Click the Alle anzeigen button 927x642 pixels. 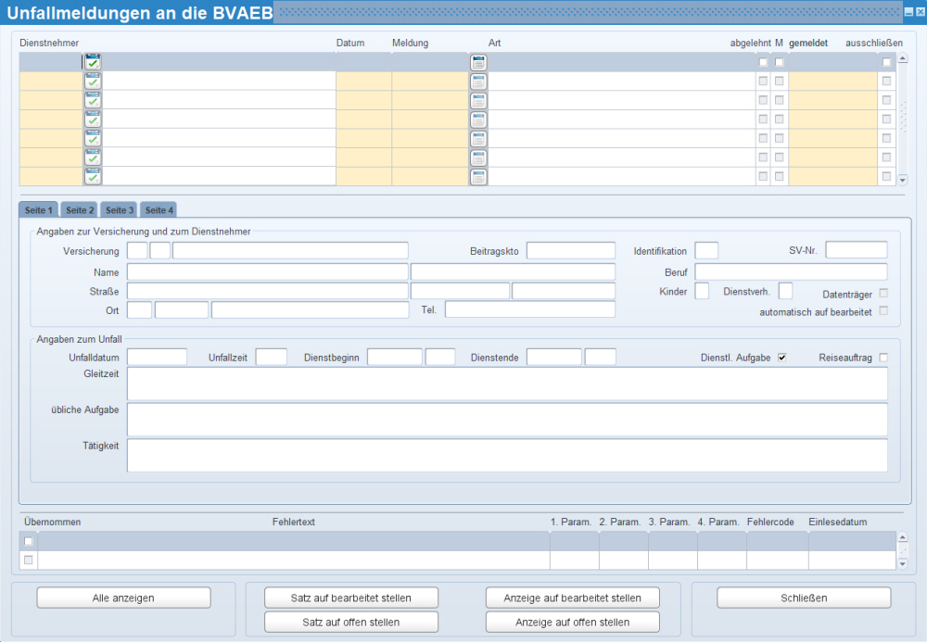tap(123, 598)
